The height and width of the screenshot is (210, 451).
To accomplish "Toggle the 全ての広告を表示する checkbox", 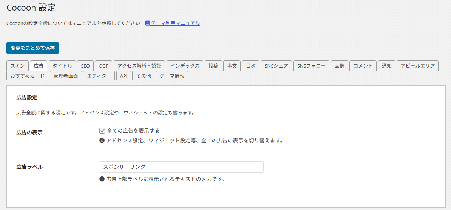I will click(102, 131).
